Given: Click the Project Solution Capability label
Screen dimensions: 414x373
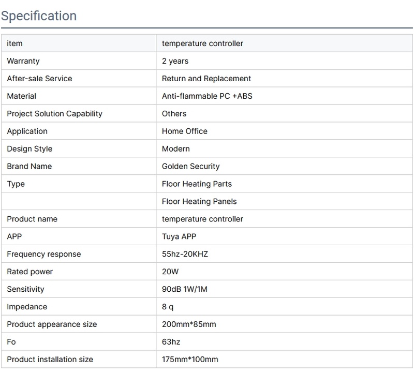Looking at the screenshot, I should click(x=54, y=114).
